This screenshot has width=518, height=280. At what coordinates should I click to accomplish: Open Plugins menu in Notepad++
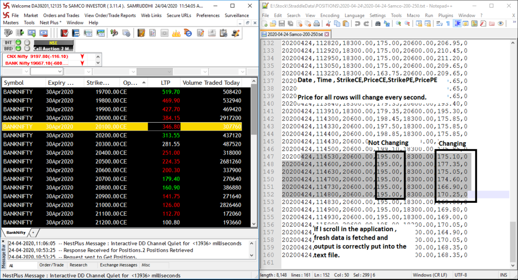pyautogui.click(x=445, y=15)
